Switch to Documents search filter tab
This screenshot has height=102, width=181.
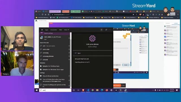pos(53,30)
